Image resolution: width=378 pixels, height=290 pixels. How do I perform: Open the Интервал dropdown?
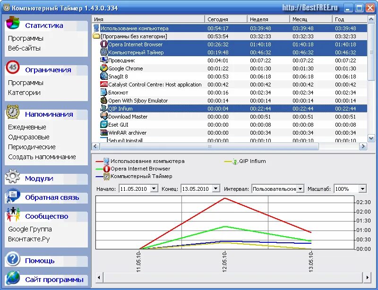point(300,188)
